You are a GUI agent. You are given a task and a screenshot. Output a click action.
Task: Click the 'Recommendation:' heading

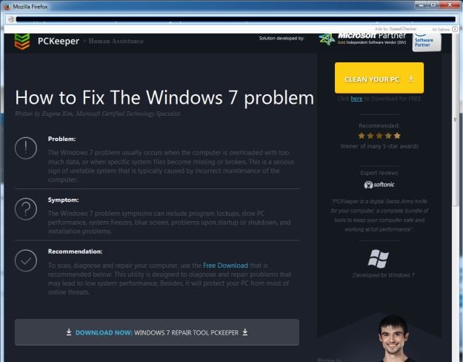pos(75,251)
